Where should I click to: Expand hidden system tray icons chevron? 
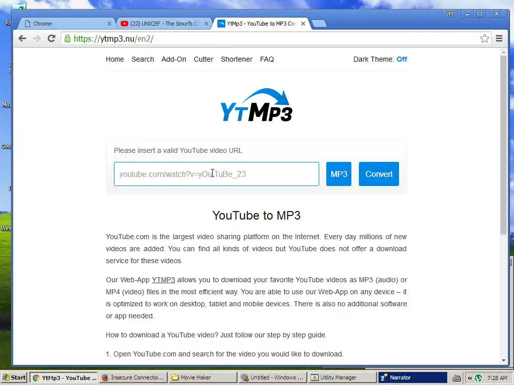[x=469, y=378]
